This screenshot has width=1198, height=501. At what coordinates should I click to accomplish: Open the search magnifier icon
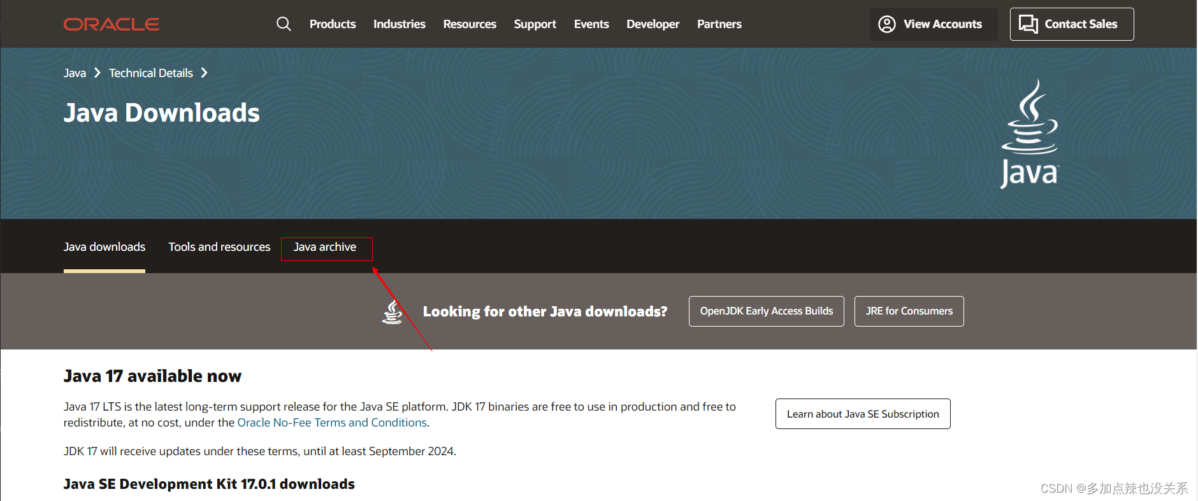coord(284,24)
